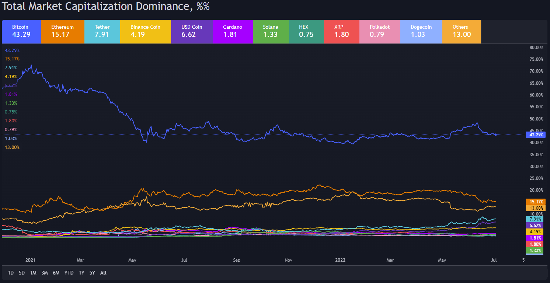
Task: Toggle the Binance Coin legend tile
Action: point(146,32)
